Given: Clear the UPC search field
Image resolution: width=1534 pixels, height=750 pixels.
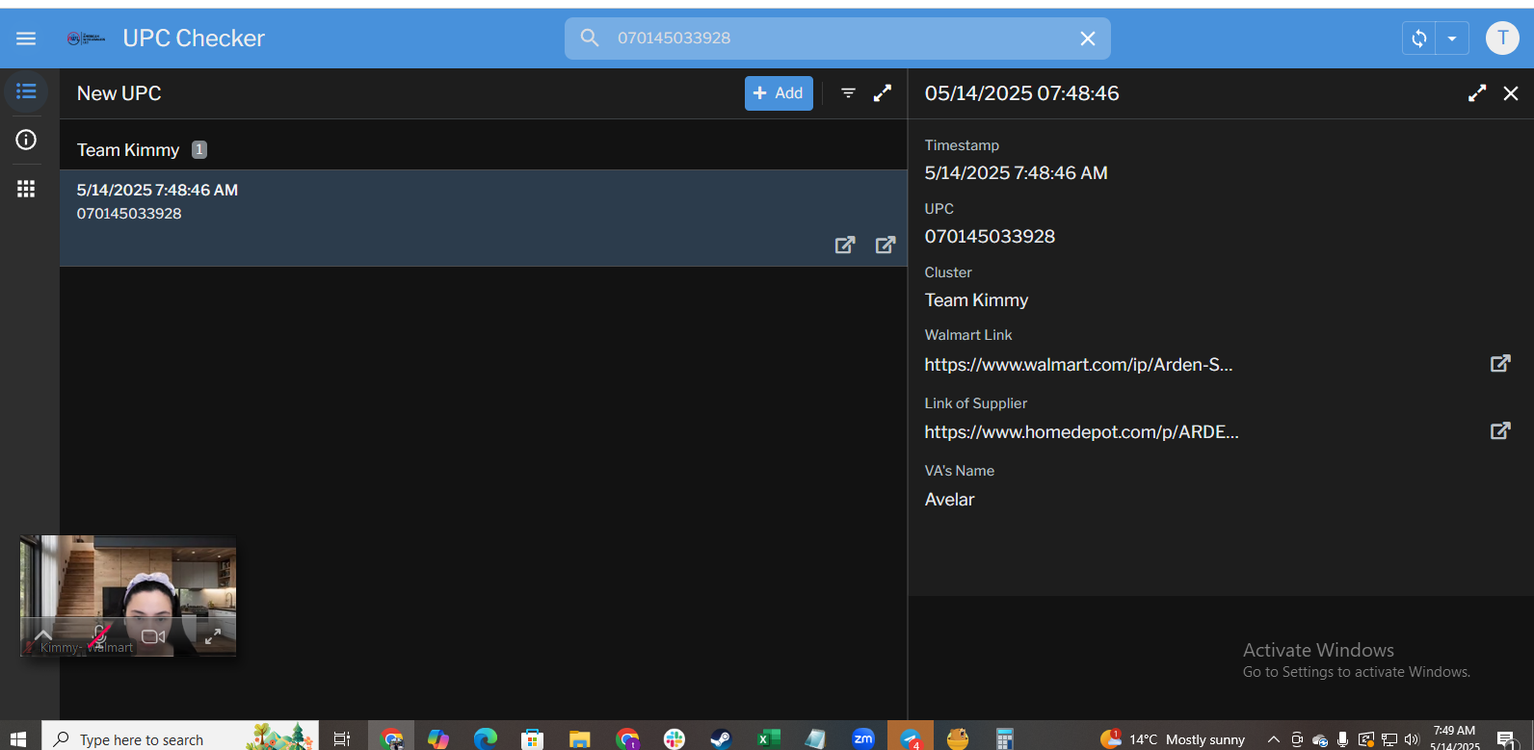Looking at the screenshot, I should [x=1087, y=39].
